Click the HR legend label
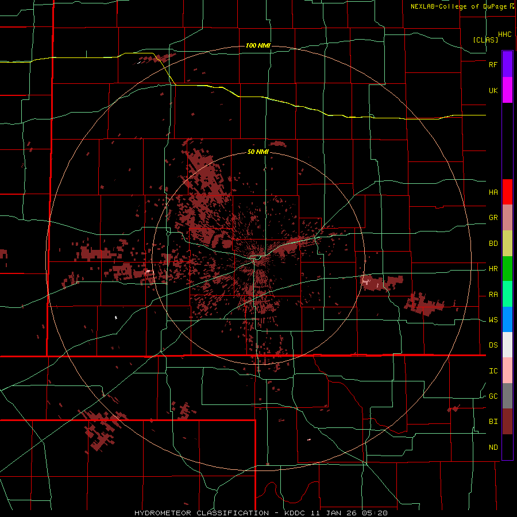The width and height of the screenshot is (517, 517). tap(493, 269)
